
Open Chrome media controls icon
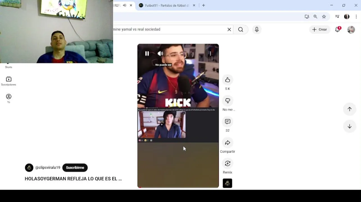tap(337, 17)
